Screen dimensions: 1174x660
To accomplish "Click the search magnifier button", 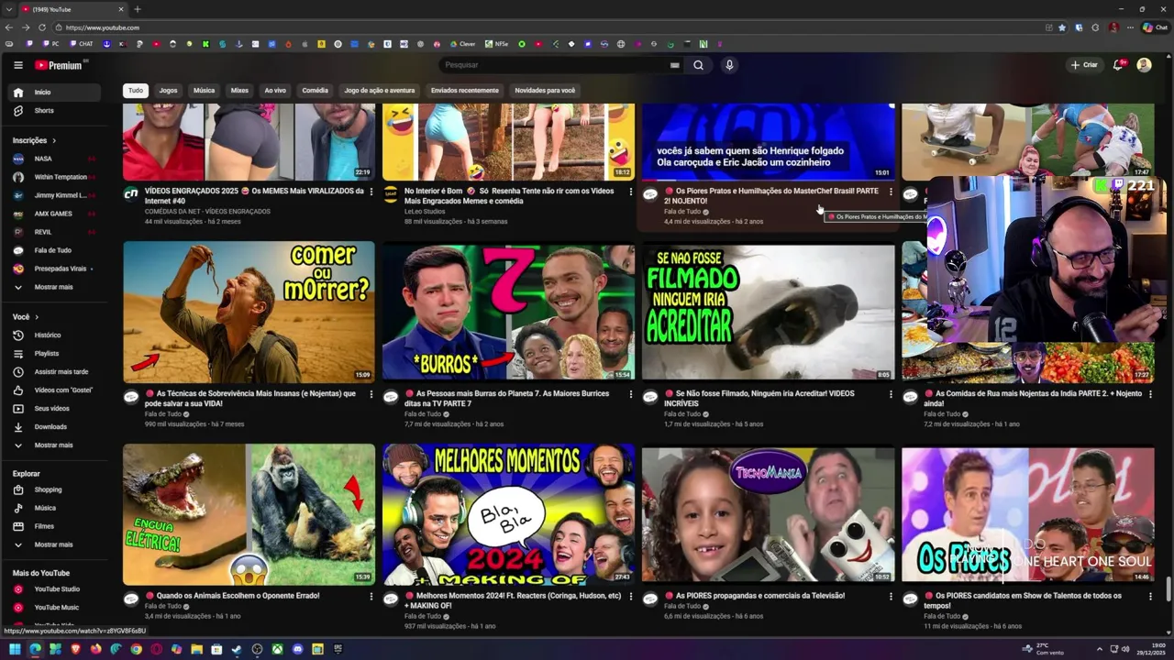I will tap(698, 65).
